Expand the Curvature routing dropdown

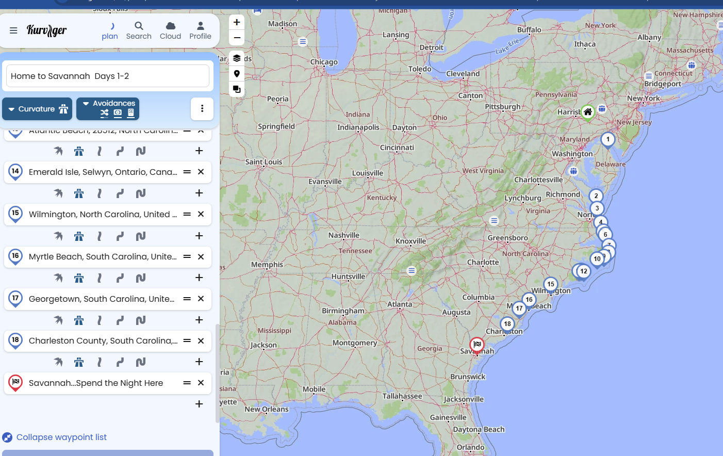[x=38, y=109]
